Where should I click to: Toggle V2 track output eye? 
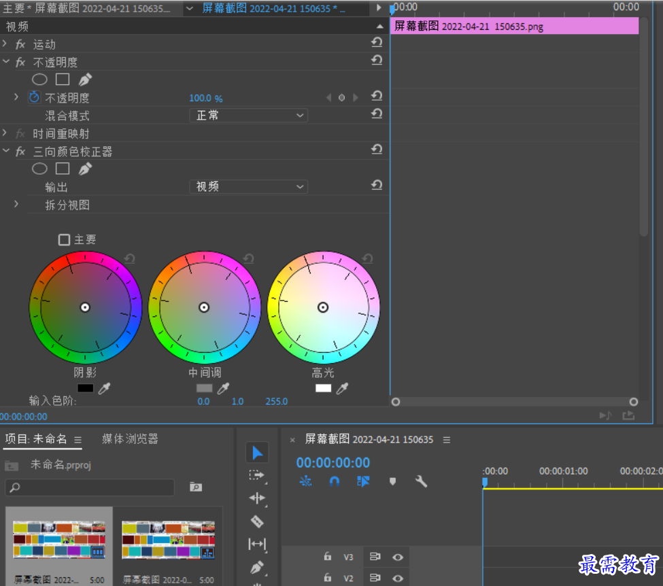pyautogui.click(x=398, y=578)
